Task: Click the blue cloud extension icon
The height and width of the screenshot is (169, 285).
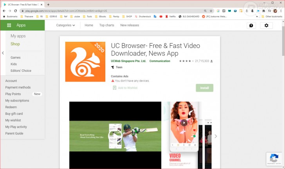Action: (x=258, y=11)
